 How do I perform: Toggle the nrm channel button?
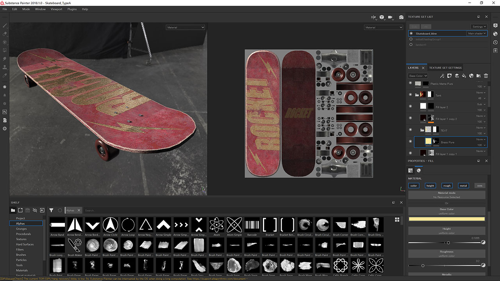point(480,185)
